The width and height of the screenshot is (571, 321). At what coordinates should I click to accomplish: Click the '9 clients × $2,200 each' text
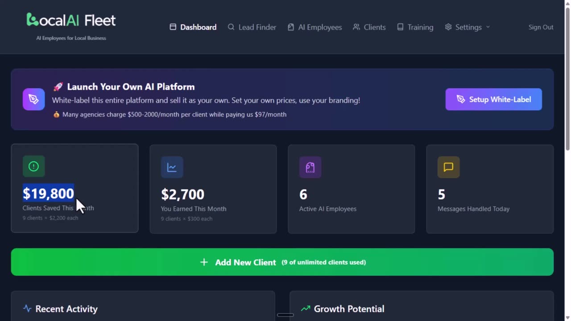click(x=50, y=218)
